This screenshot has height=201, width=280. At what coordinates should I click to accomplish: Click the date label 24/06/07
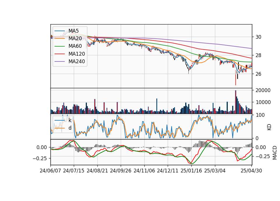point(50,171)
